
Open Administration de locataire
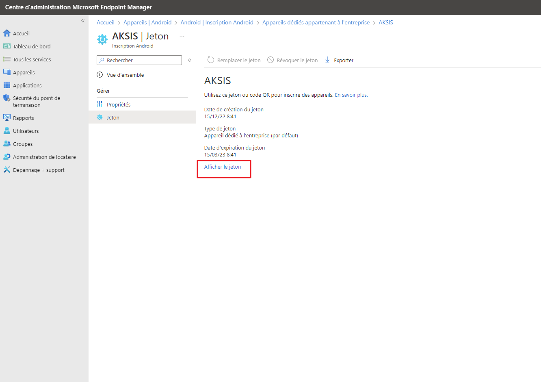point(44,157)
